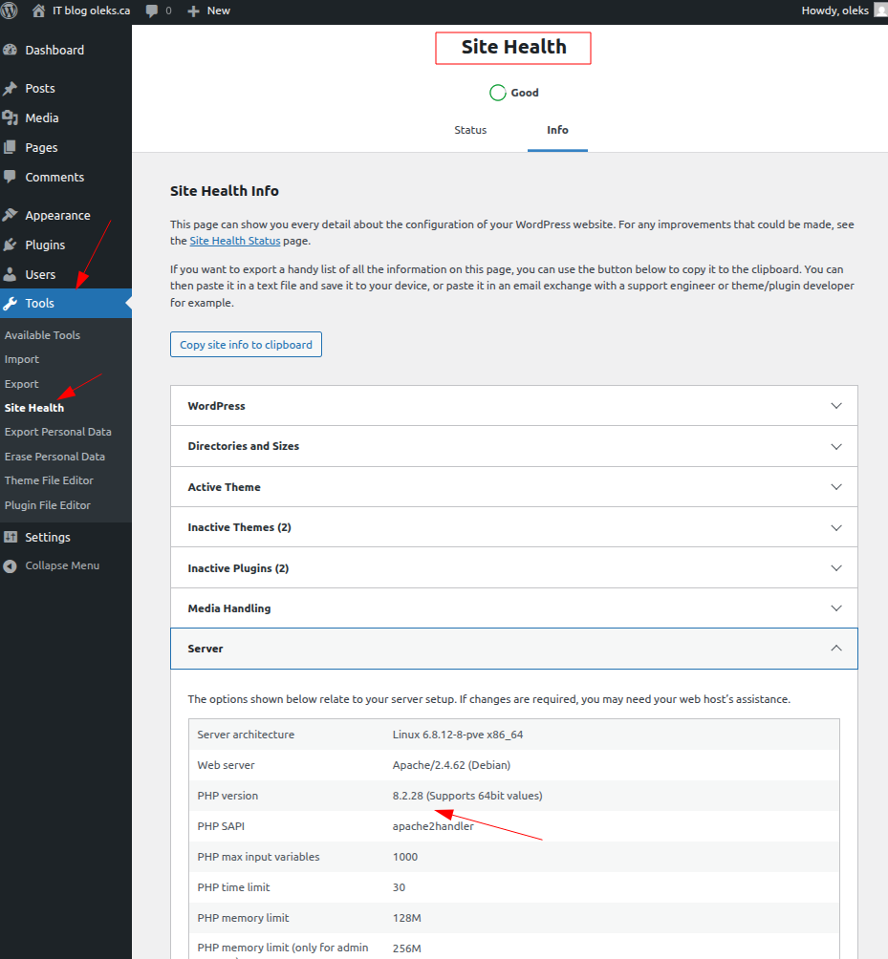Open Export Personal Data
This screenshot has width=888, height=959.
tap(57, 432)
